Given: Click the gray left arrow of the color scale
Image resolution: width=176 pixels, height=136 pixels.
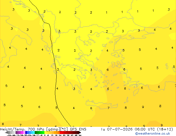Looking at the screenshot, I should click(6, 132).
